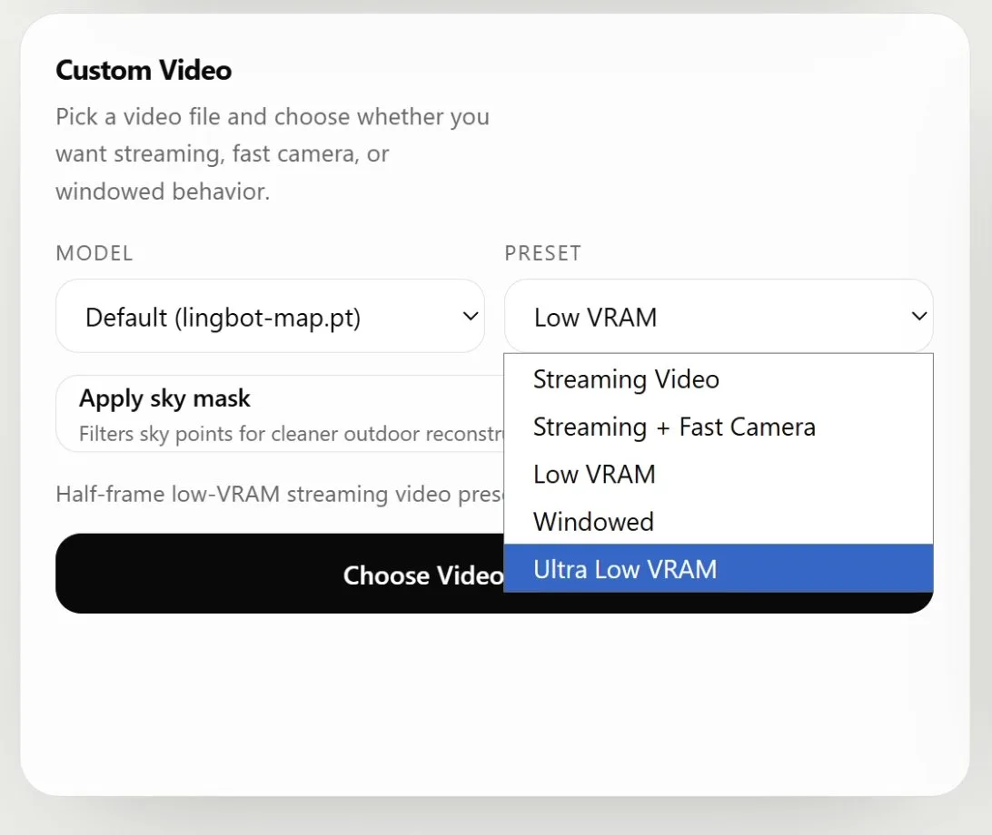Open the Model dropdown field

pos(269,316)
